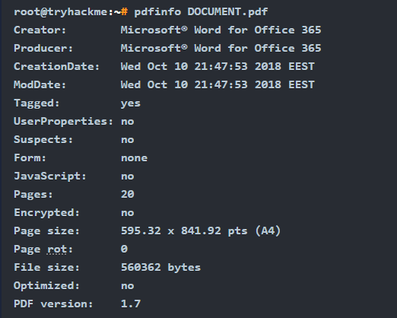
Task: Click the Tagged value yes
Action: tap(131, 103)
